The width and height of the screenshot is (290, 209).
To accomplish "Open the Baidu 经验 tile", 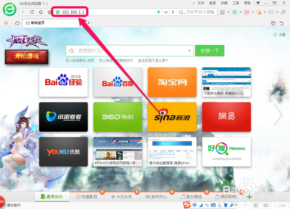I will (x=64, y=82).
